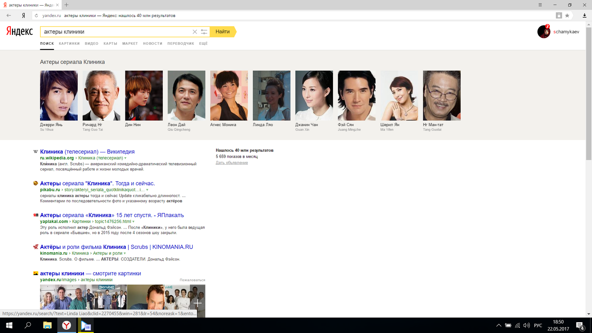
Task: Open Yandex home via Я icon
Action: click(x=23, y=16)
